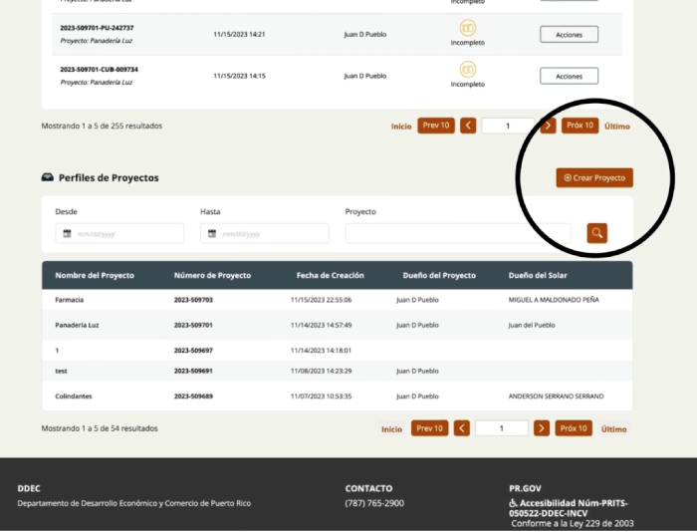Go to Inicio in the lower pagination
Image resolution: width=697 pixels, height=532 pixels.
pyautogui.click(x=391, y=429)
